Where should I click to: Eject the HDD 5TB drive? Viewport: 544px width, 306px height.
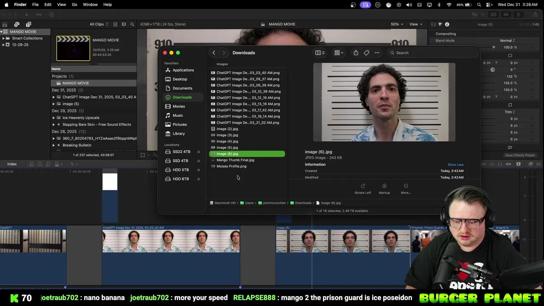tap(198, 170)
